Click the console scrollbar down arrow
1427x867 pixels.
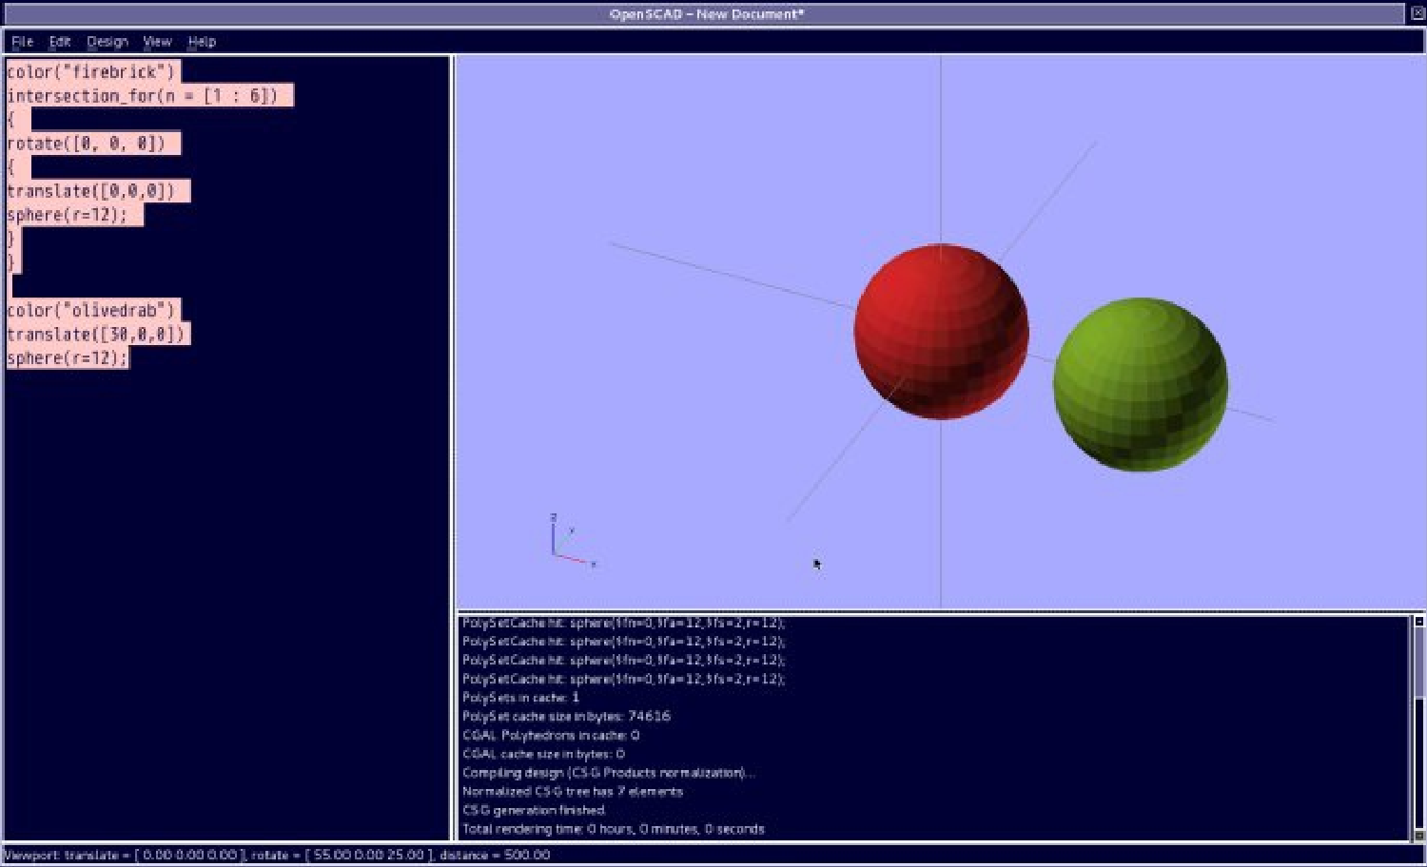click(x=1418, y=836)
